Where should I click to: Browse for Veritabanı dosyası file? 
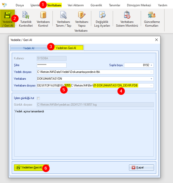point(151,85)
